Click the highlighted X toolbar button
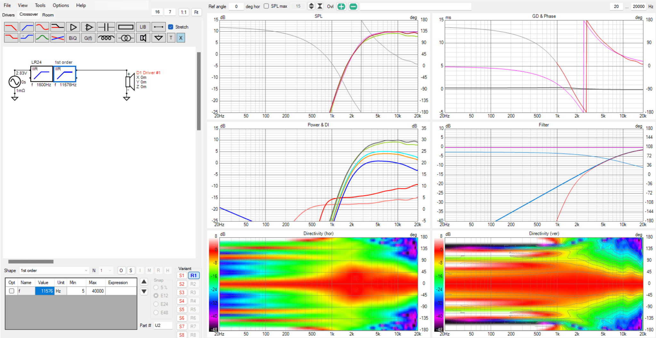656x338 pixels. click(181, 38)
